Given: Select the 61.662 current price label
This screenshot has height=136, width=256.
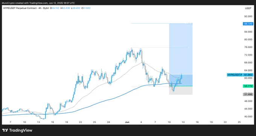Looking at the screenshot, I should pos(248,75).
